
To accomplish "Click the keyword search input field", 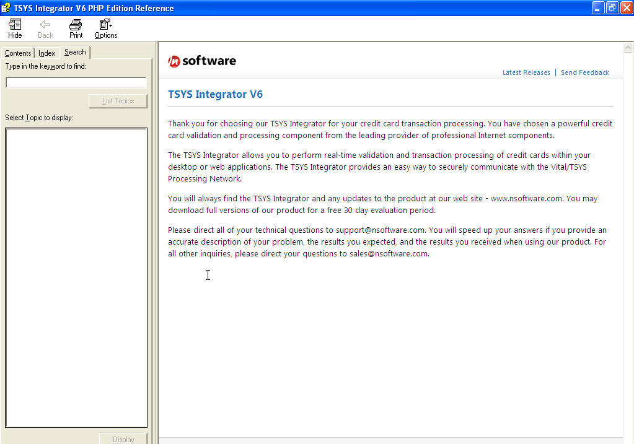I will [x=76, y=83].
